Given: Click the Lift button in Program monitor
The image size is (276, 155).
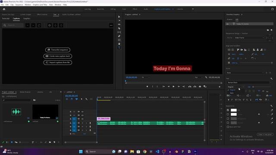Looking at the screenshot, I should pyautogui.click(x=190, y=87).
